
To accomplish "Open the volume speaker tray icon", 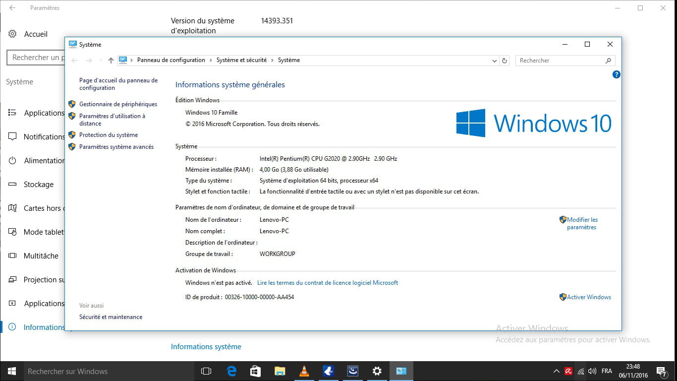I will click(x=592, y=371).
